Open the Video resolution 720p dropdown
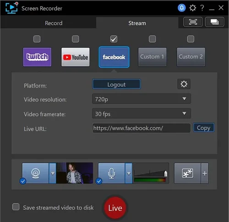This screenshot has width=229, height=222. tap(142, 99)
